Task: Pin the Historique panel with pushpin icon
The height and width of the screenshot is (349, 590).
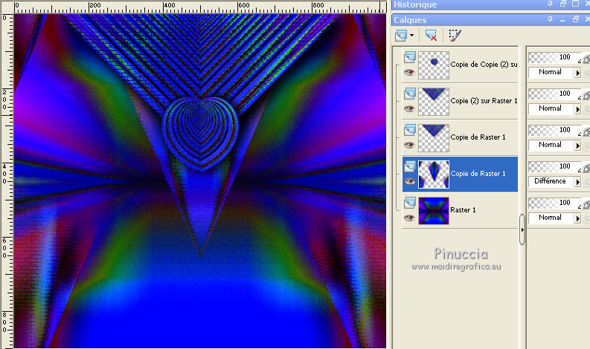Action: [x=550, y=4]
